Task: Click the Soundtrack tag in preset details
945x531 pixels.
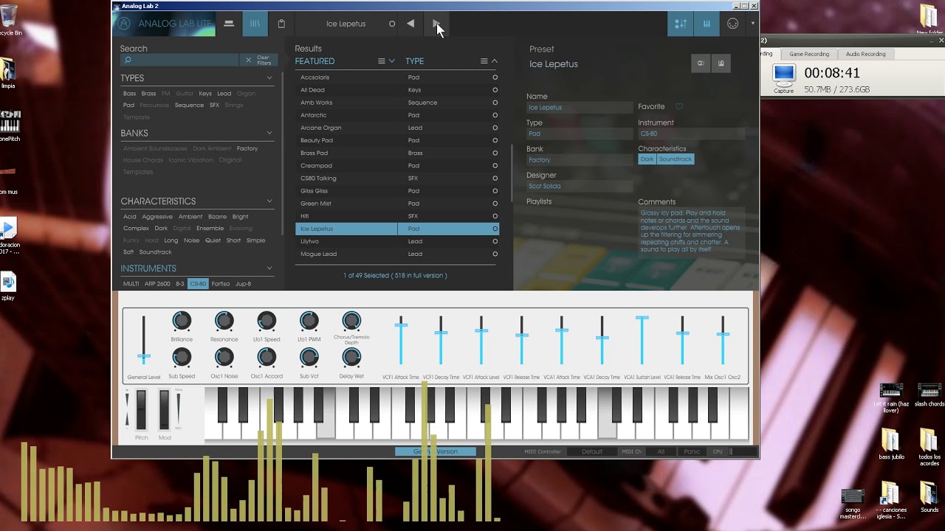Action: coord(676,159)
